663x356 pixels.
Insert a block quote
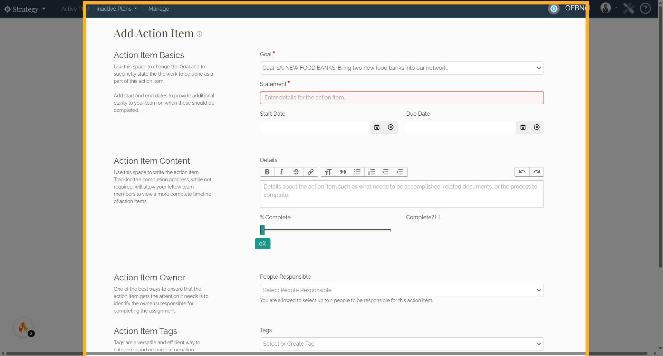point(343,172)
